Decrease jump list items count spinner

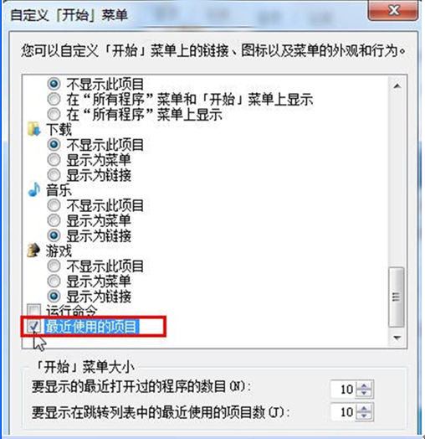coord(364,416)
